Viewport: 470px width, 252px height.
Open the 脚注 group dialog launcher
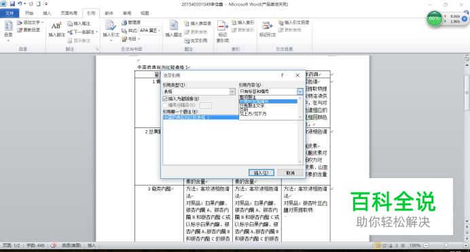(x=97, y=49)
